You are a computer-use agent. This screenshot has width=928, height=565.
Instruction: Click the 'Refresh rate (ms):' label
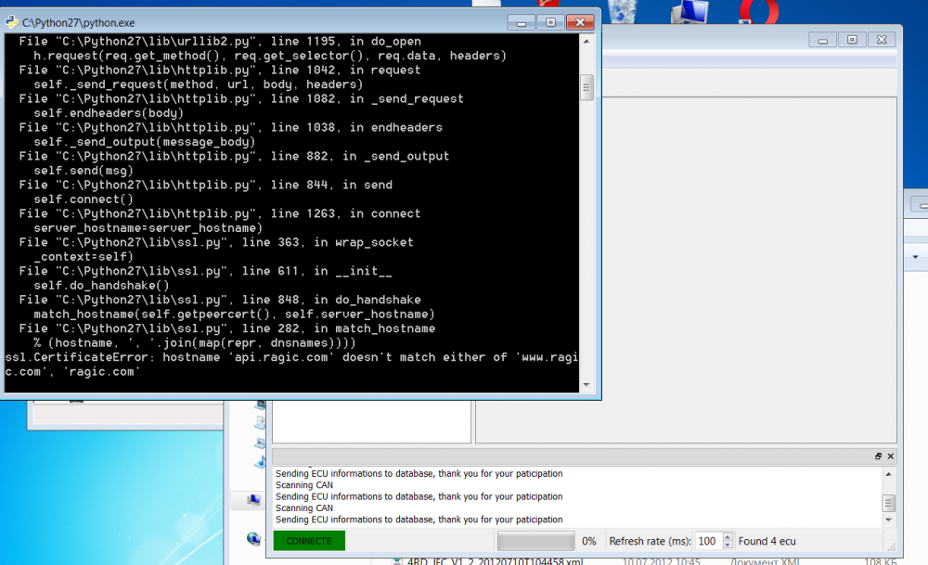[x=650, y=541]
